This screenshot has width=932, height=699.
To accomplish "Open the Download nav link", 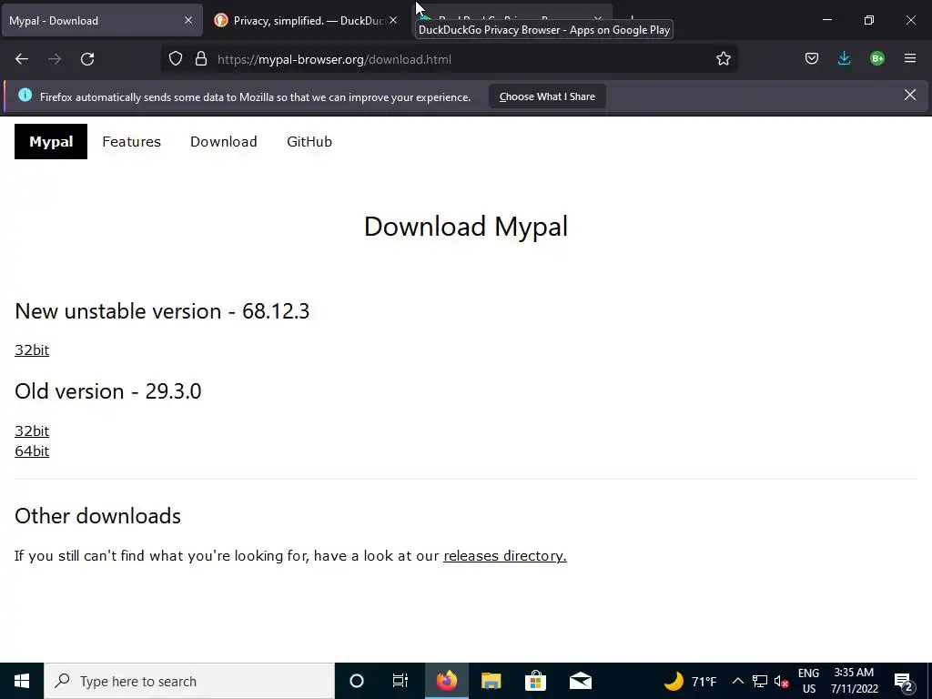I will click(x=224, y=141).
